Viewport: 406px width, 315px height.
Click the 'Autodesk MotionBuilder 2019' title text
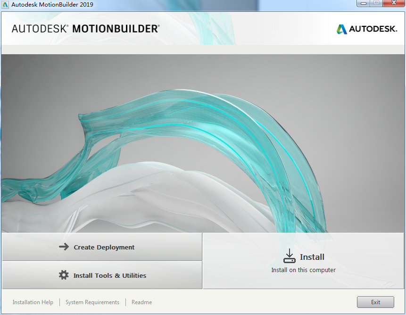coord(52,4)
